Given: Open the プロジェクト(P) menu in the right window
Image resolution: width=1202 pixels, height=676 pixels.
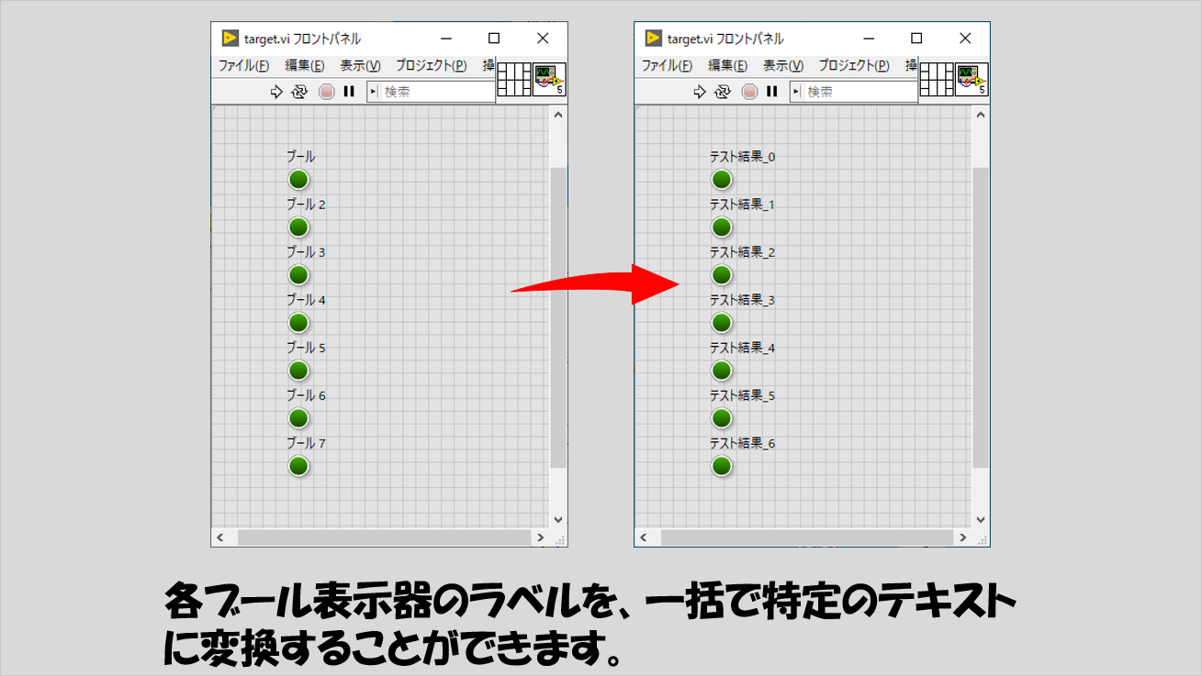Looking at the screenshot, I should pyautogui.click(x=854, y=66).
